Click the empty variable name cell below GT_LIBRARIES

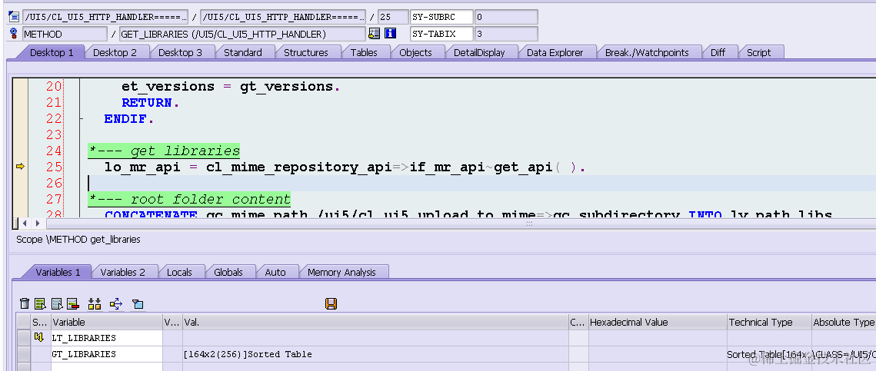107,366
